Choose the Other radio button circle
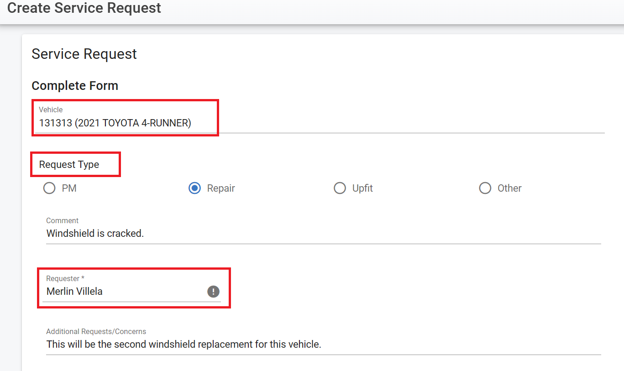The image size is (624, 371). click(x=485, y=188)
